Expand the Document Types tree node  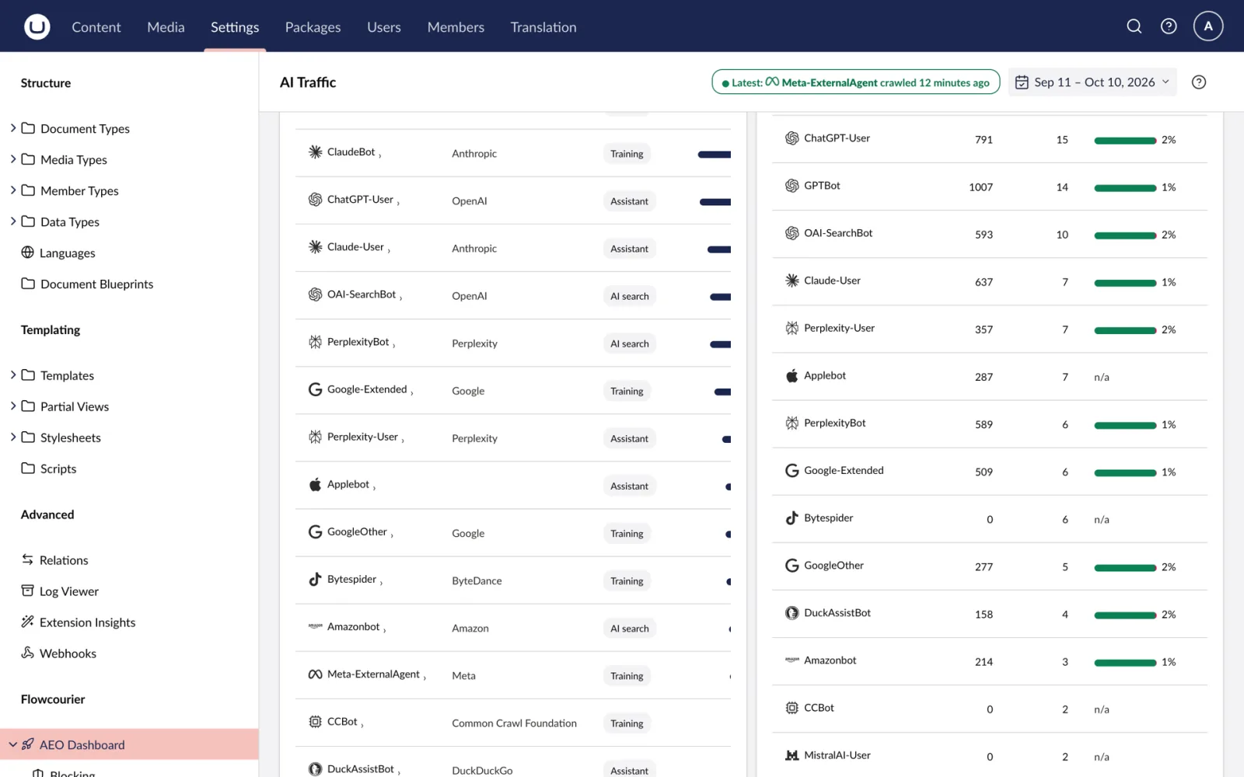pyautogui.click(x=12, y=128)
